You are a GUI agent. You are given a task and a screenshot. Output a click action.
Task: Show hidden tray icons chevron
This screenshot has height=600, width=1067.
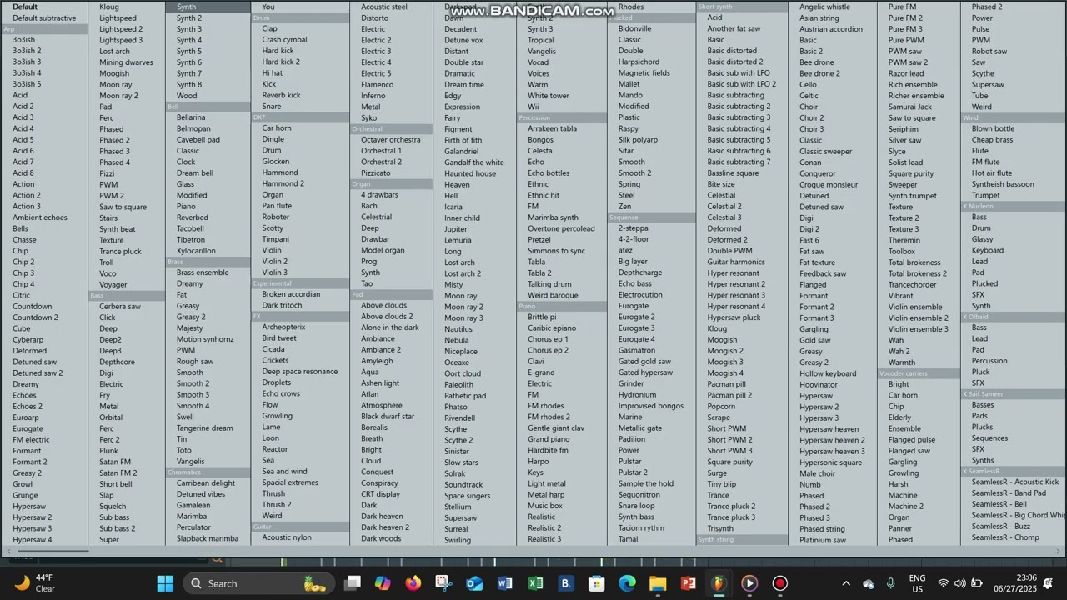point(846,583)
